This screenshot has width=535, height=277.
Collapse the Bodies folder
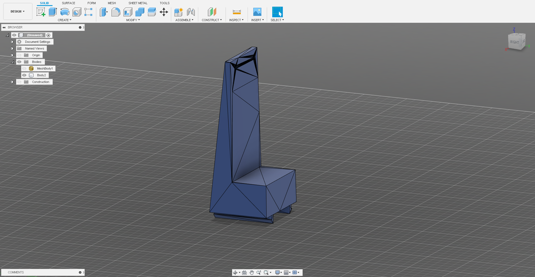click(x=12, y=62)
